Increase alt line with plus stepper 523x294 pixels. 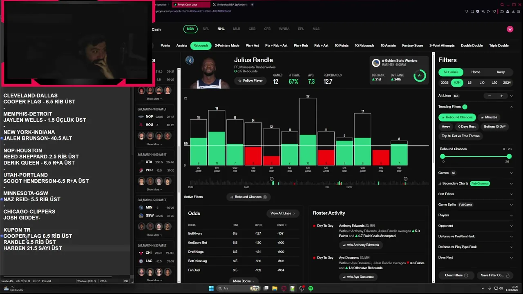coord(502,96)
